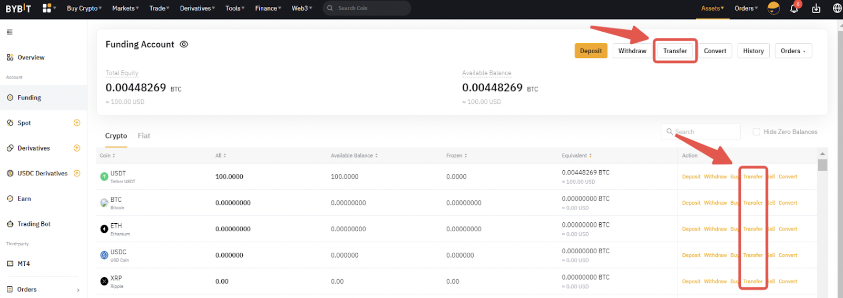
Task: Collapse the sidebar menu icon
Action: [9, 32]
